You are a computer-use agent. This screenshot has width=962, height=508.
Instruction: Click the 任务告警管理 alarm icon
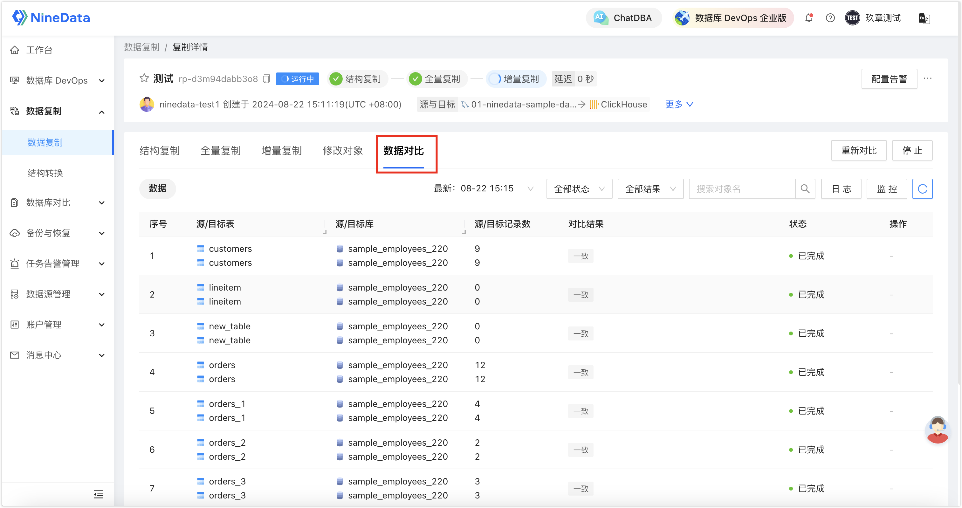(15, 263)
